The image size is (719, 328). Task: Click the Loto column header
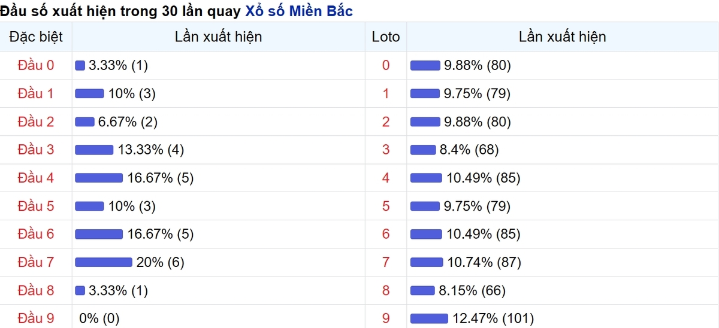(x=386, y=37)
